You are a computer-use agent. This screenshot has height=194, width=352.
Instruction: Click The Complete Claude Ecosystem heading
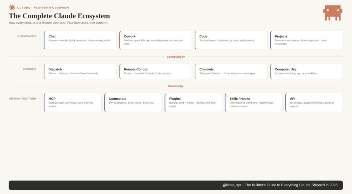click(59, 16)
